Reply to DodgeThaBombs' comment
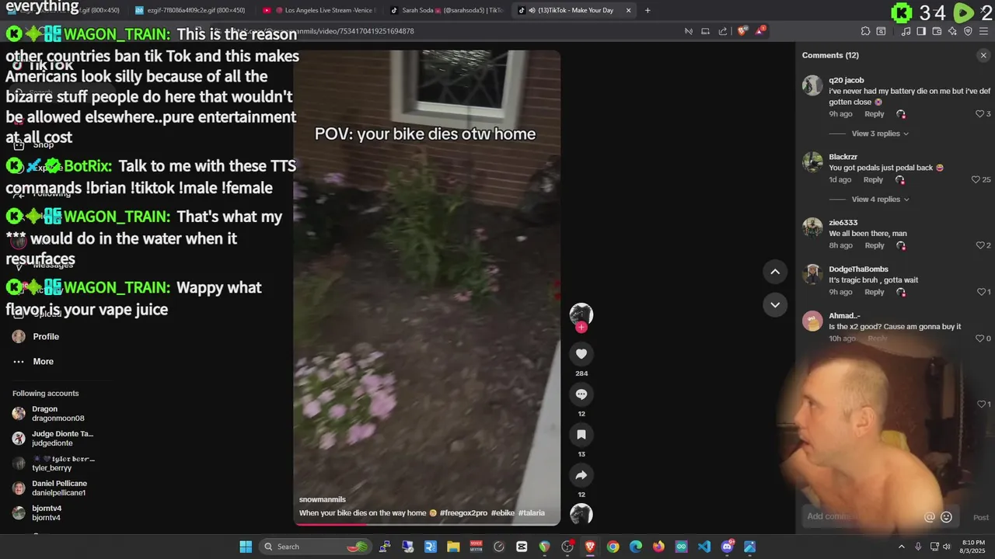This screenshot has height=559, width=995. 875,292
